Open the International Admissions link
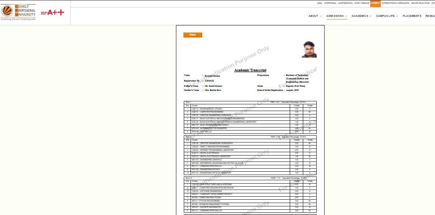The image size is (435, 215). [x=395, y=3]
